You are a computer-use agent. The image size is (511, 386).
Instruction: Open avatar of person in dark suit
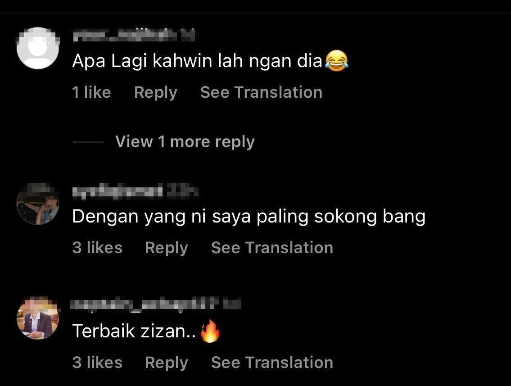click(38, 318)
